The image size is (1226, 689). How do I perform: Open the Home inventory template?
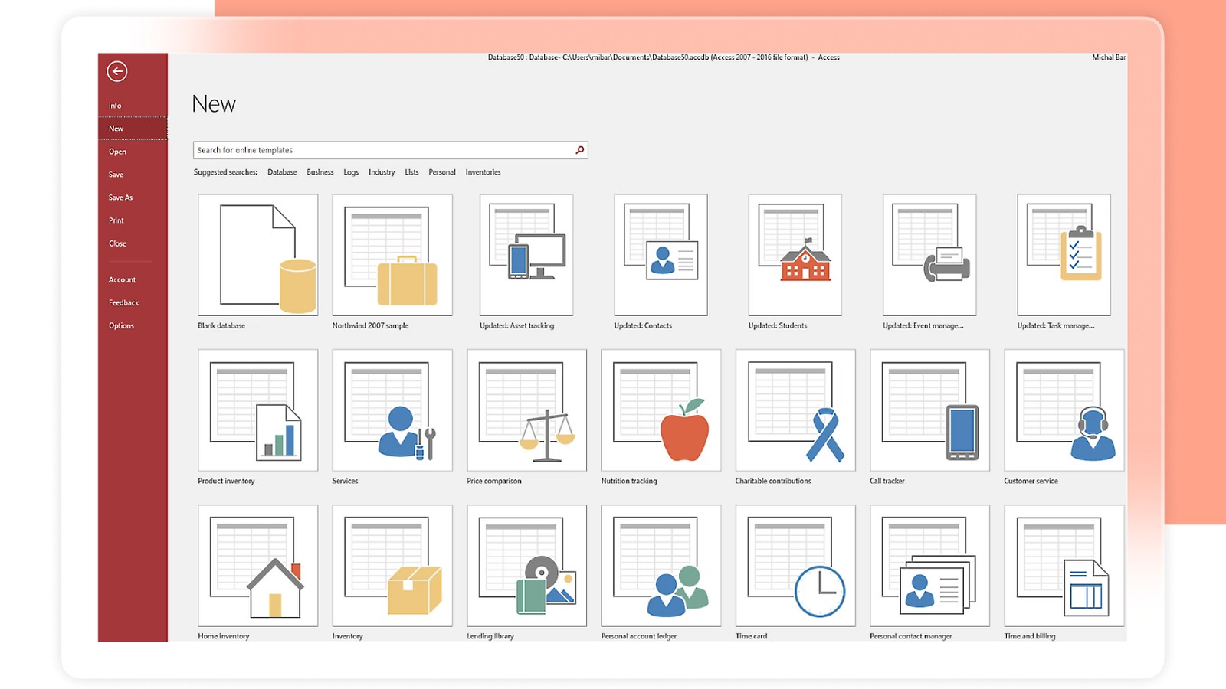(257, 566)
